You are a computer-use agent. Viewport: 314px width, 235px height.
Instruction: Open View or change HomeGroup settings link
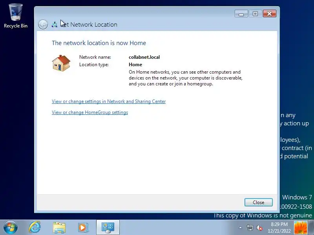pos(90,112)
